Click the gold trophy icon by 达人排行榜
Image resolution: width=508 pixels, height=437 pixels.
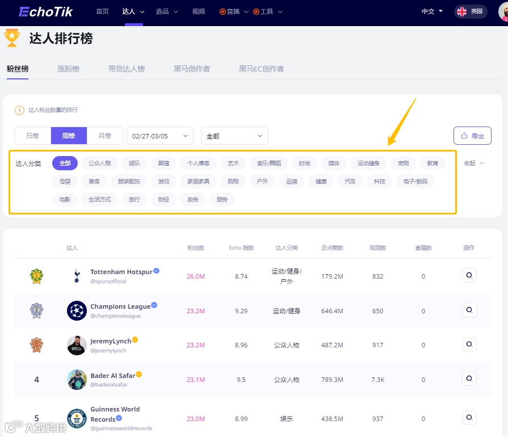coord(12,38)
